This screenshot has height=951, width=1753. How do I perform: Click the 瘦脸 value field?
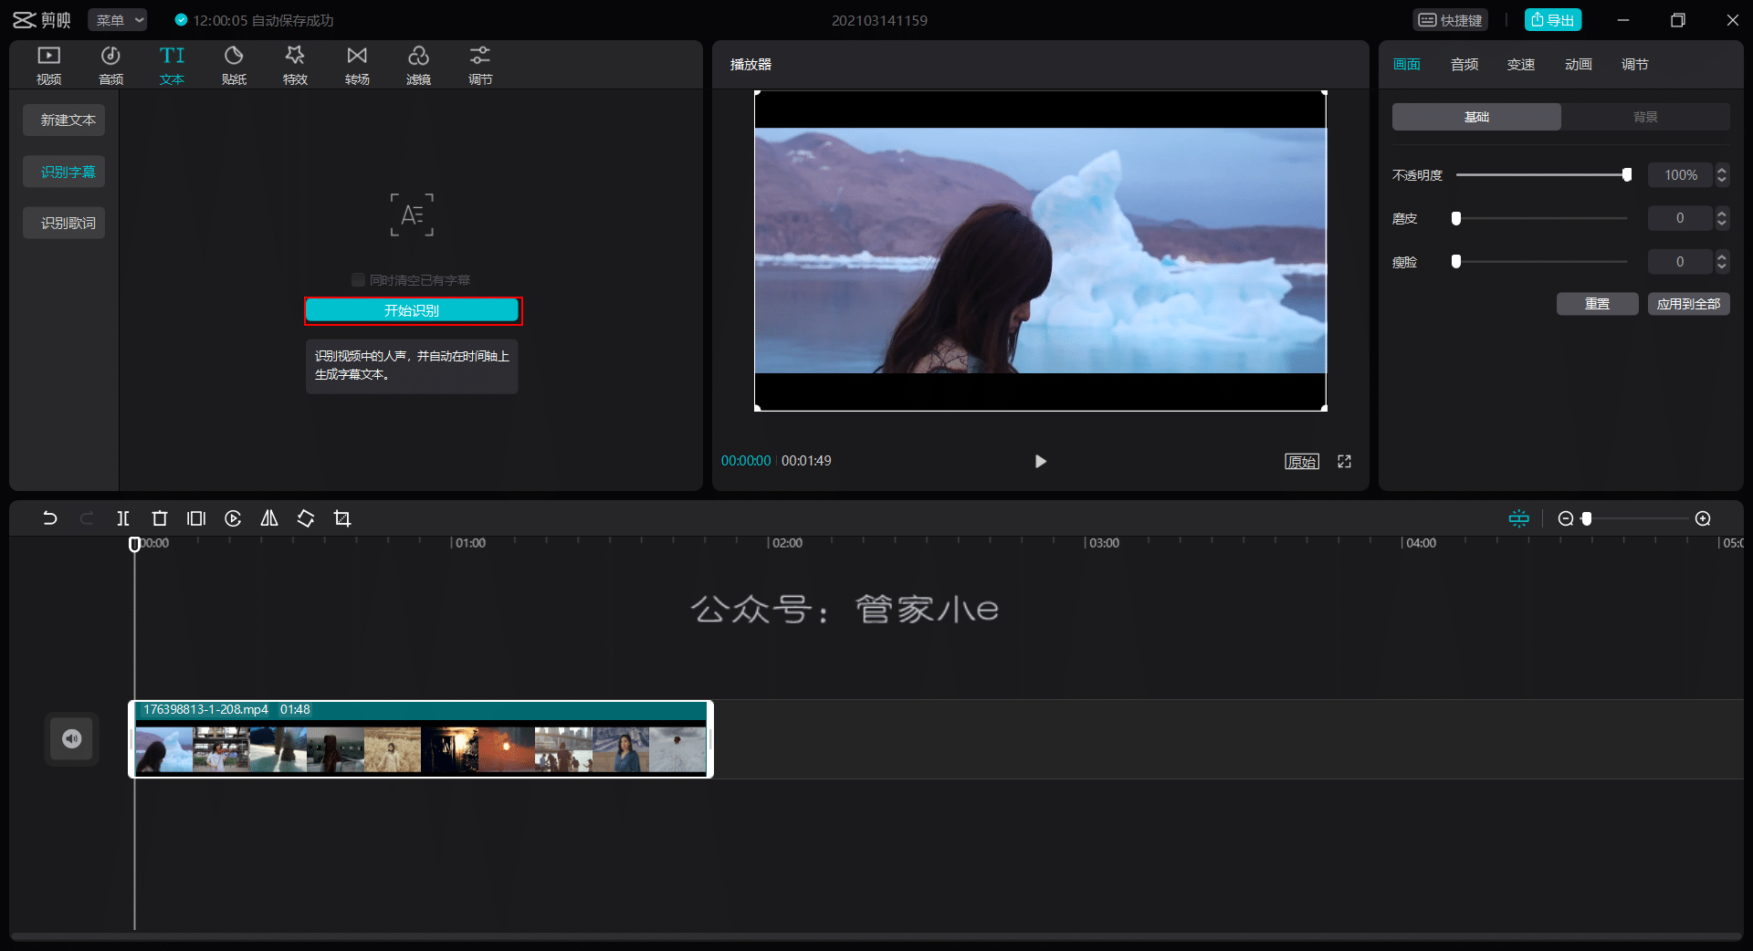tap(1681, 262)
